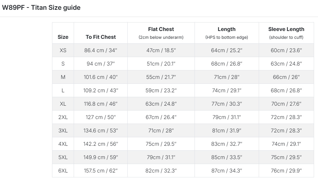Click the 157.5 cm / 62″ chest cell
This screenshot has width=318, height=180.
101,171
